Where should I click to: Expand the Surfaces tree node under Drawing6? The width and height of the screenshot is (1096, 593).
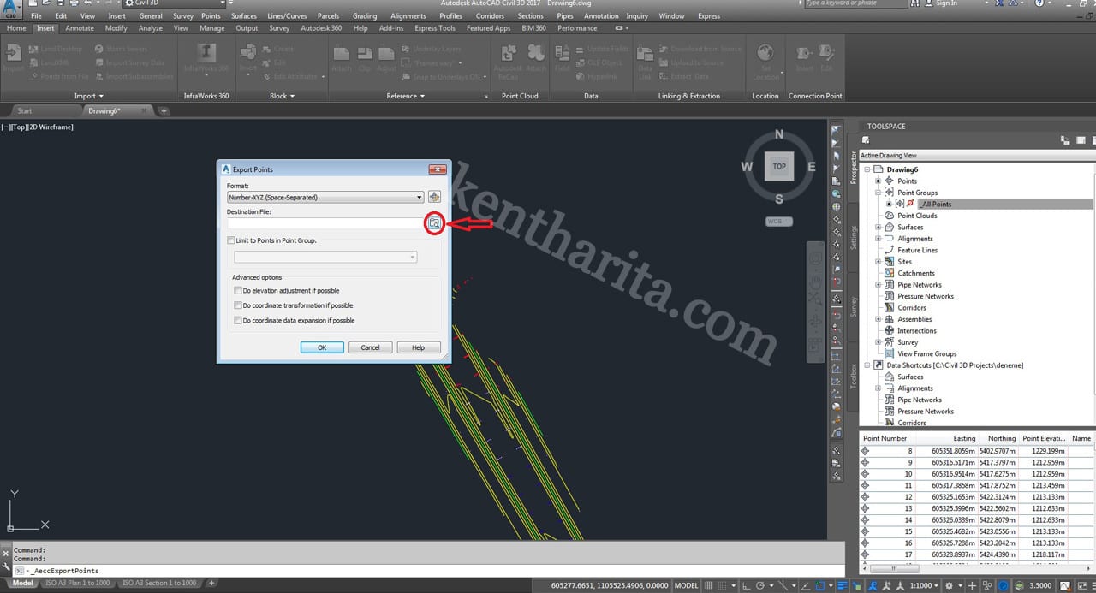click(x=879, y=228)
